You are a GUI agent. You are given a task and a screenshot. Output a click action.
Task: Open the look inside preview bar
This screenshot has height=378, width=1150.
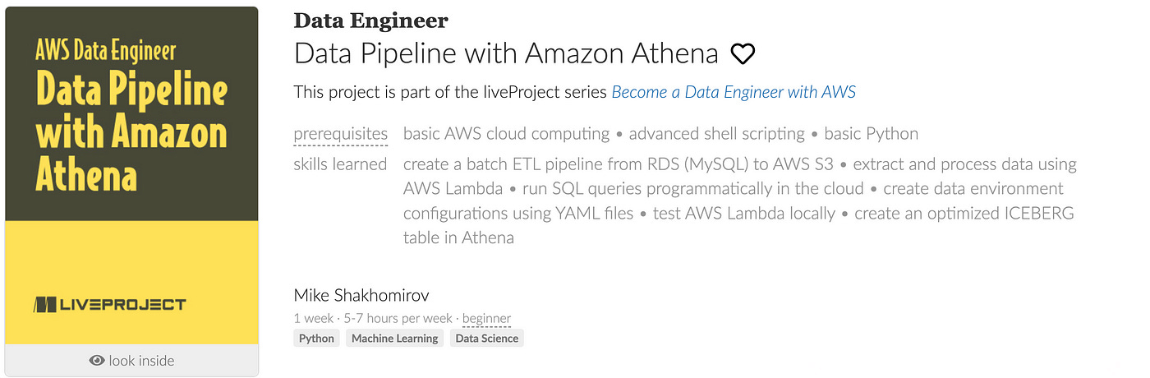point(131,361)
